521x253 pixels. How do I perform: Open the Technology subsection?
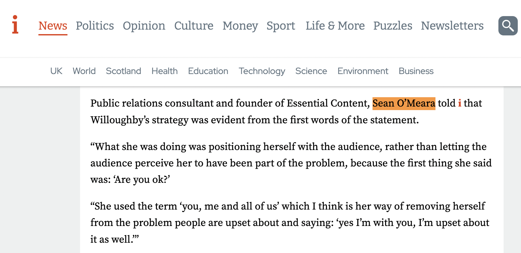click(x=262, y=71)
